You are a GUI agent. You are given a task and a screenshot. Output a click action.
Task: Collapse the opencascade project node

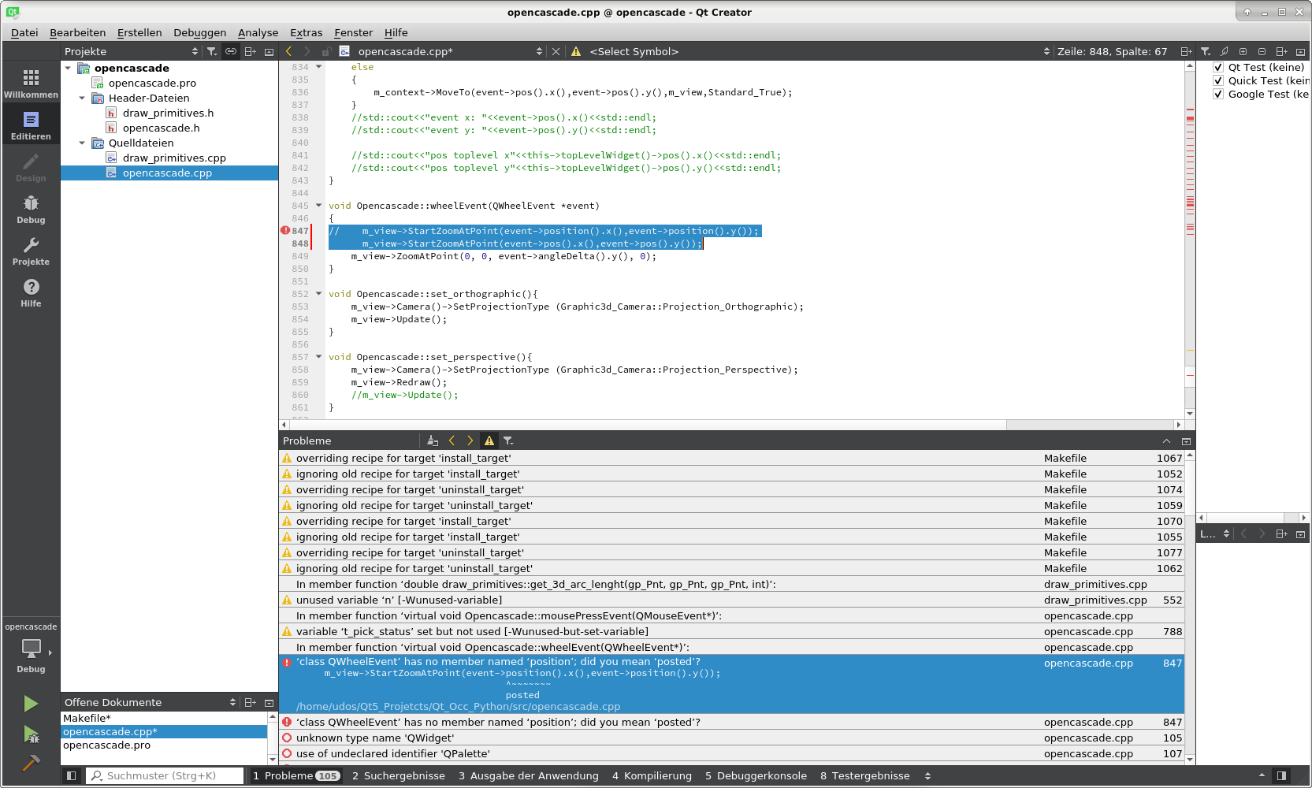coord(68,68)
